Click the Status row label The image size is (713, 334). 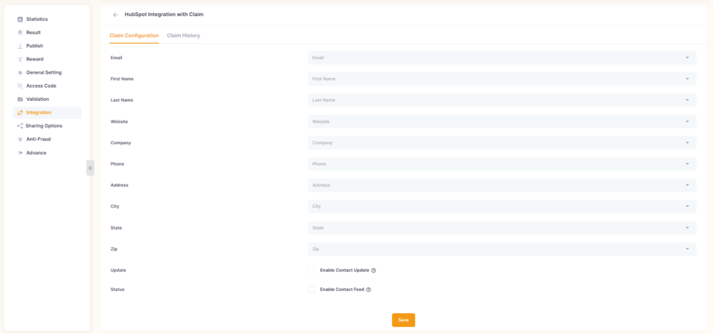click(x=117, y=289)
